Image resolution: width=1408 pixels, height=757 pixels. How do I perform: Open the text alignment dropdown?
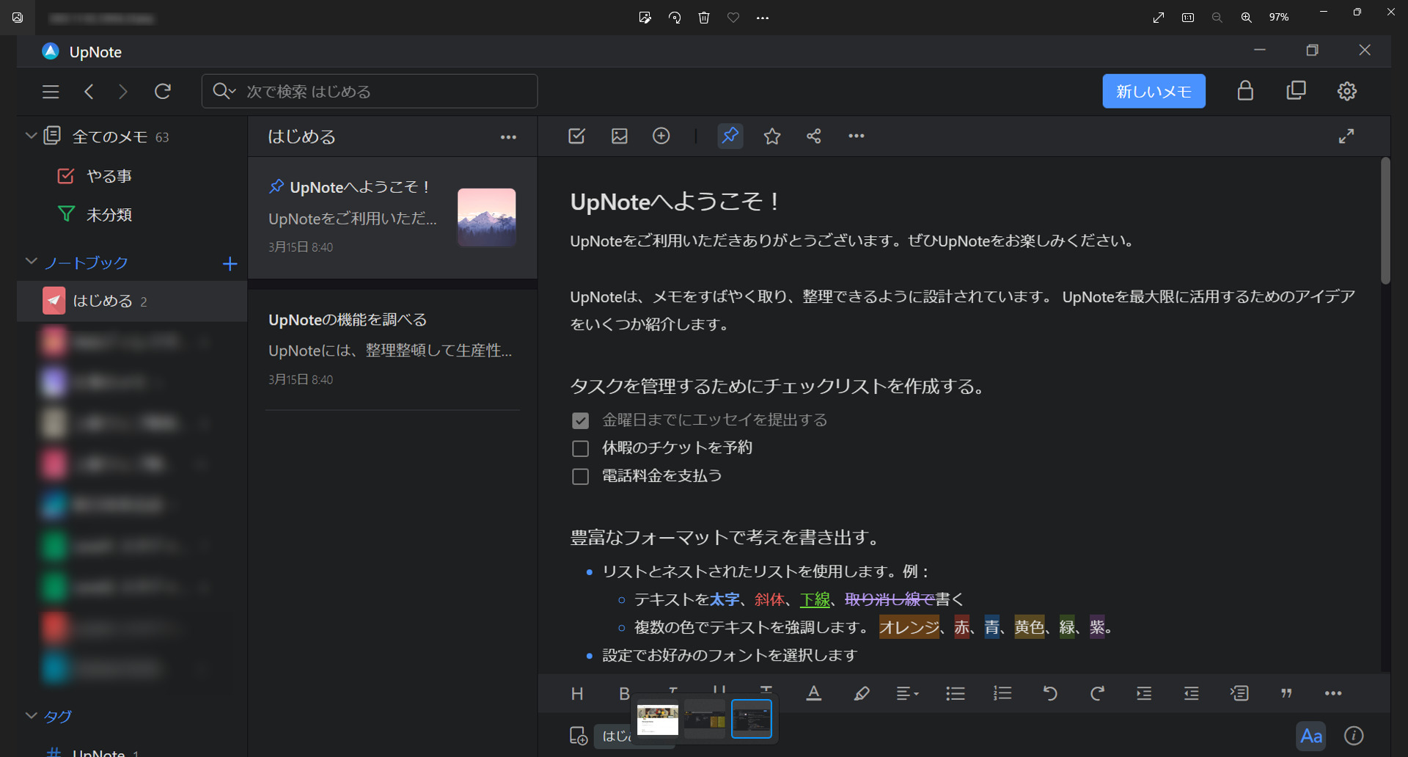tap(908, 694)
